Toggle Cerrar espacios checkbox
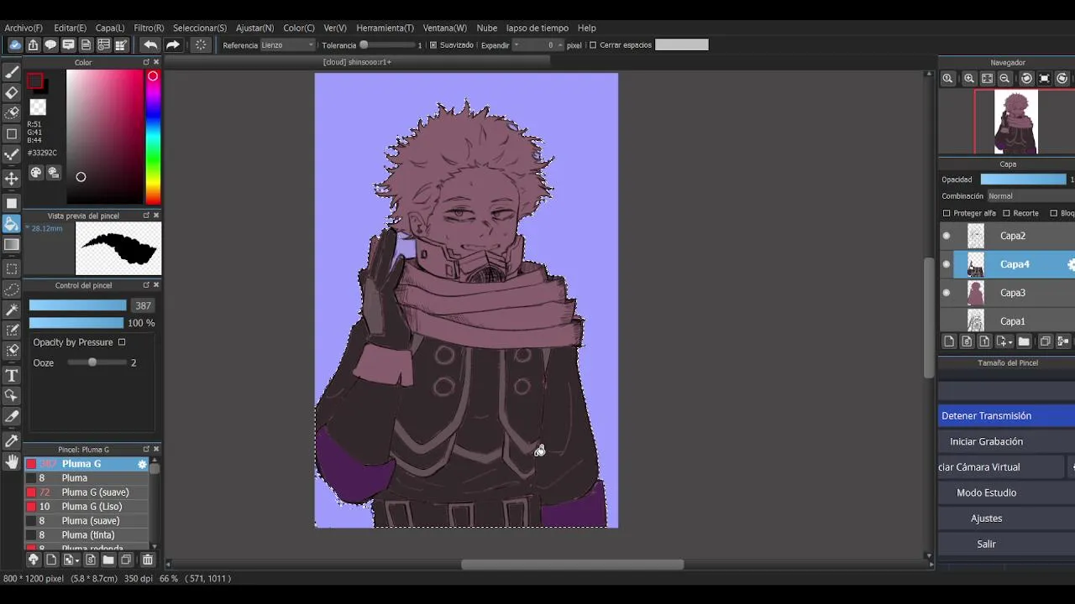Screen dimensions: 1075x604 (593, 45)
